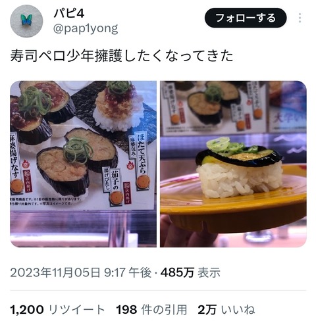316x325 pixels.
Task: Open the right eggplant sushi plate photo
Action: [233, 164]
